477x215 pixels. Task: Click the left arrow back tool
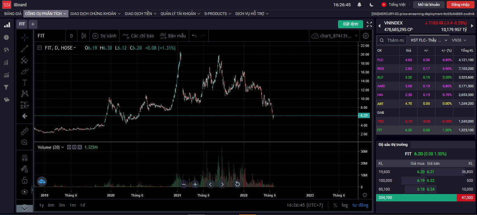[24, 116]
